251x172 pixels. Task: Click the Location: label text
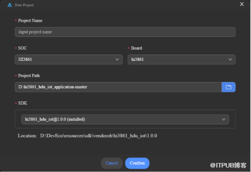[x=28, y=136]
